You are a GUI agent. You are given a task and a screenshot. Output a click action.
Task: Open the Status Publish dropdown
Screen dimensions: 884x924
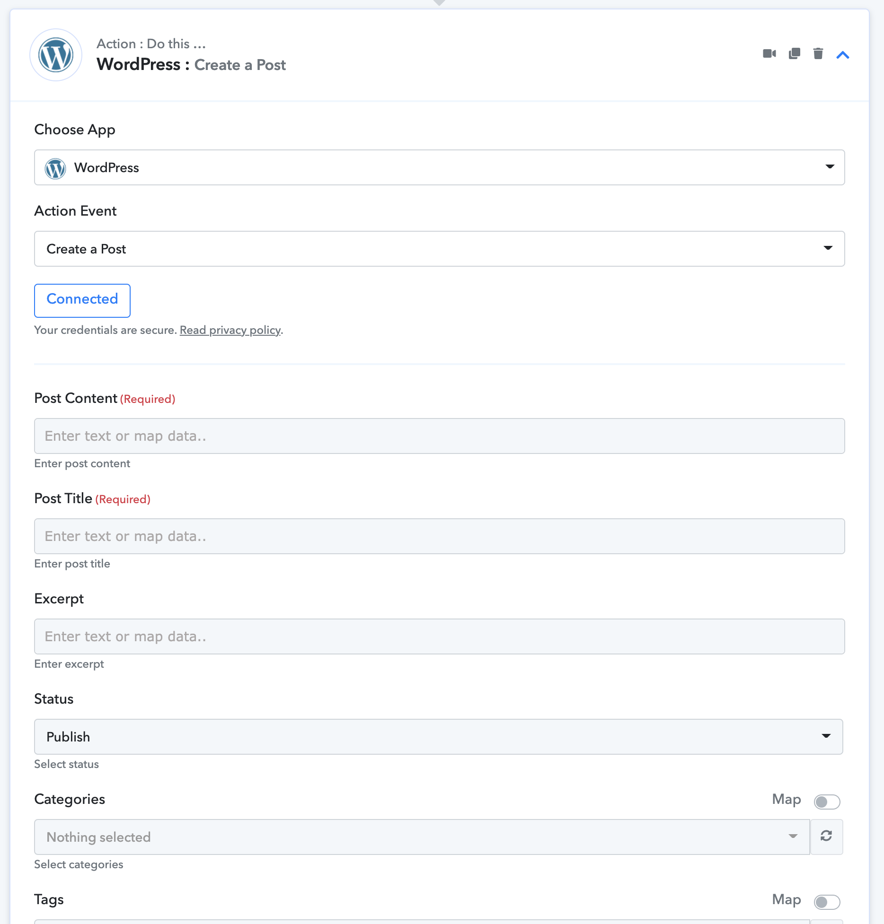438,737
